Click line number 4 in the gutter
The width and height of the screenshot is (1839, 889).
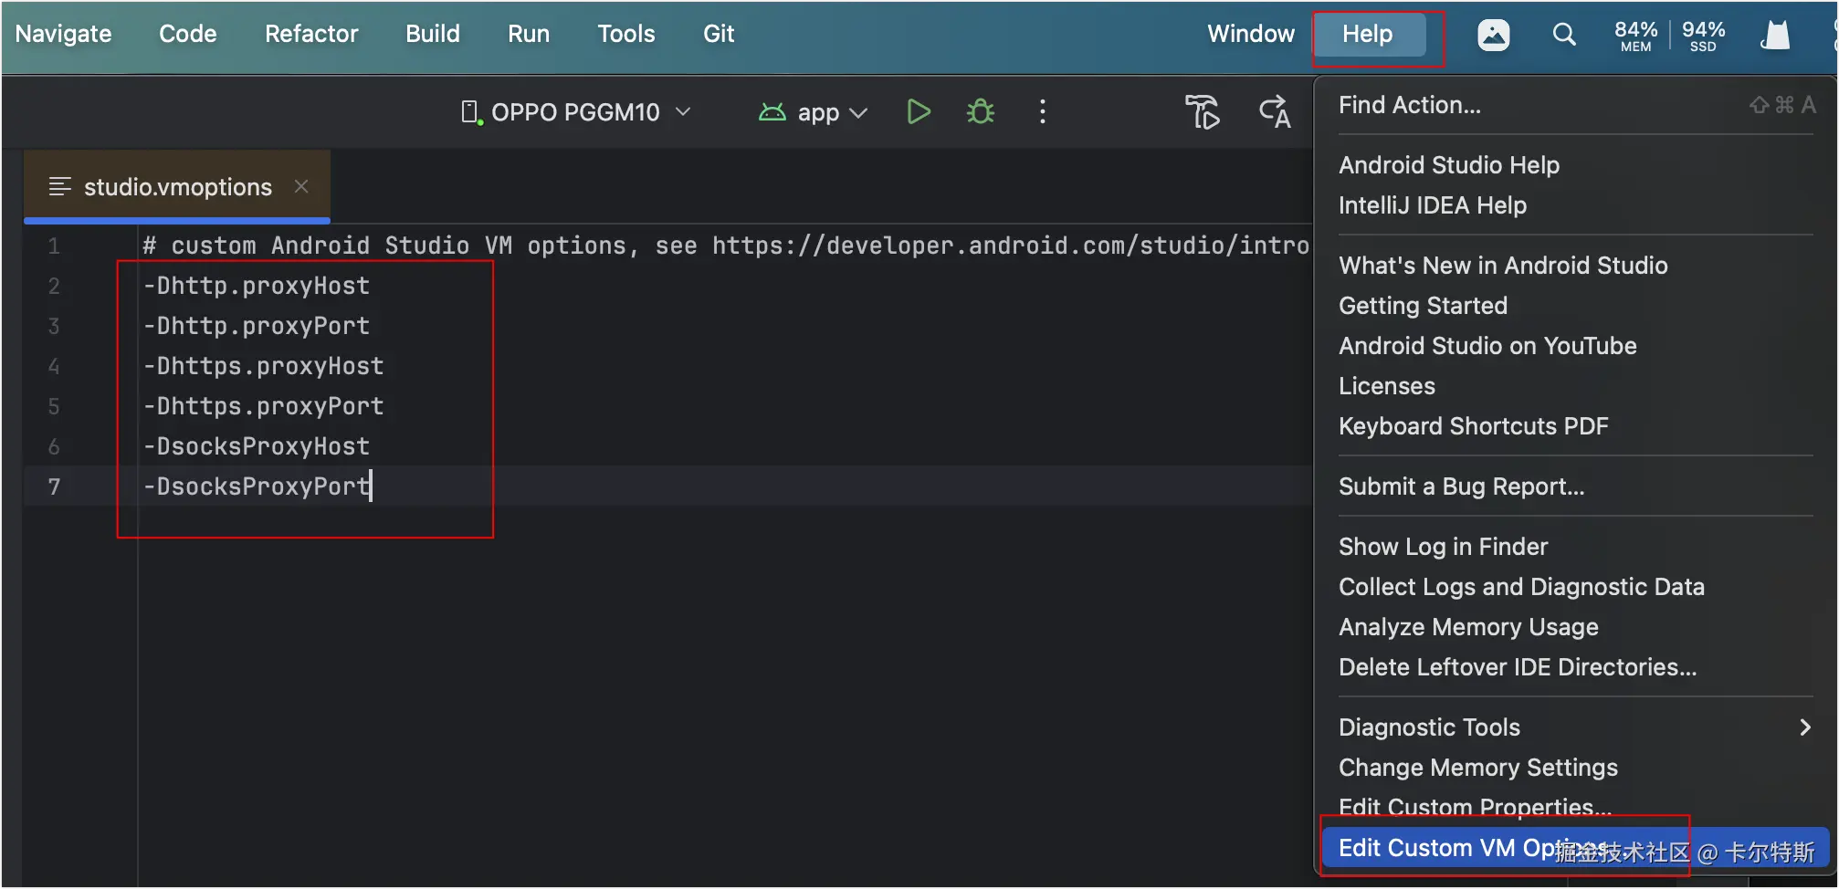pyautogui.click(x=54, y=366)
